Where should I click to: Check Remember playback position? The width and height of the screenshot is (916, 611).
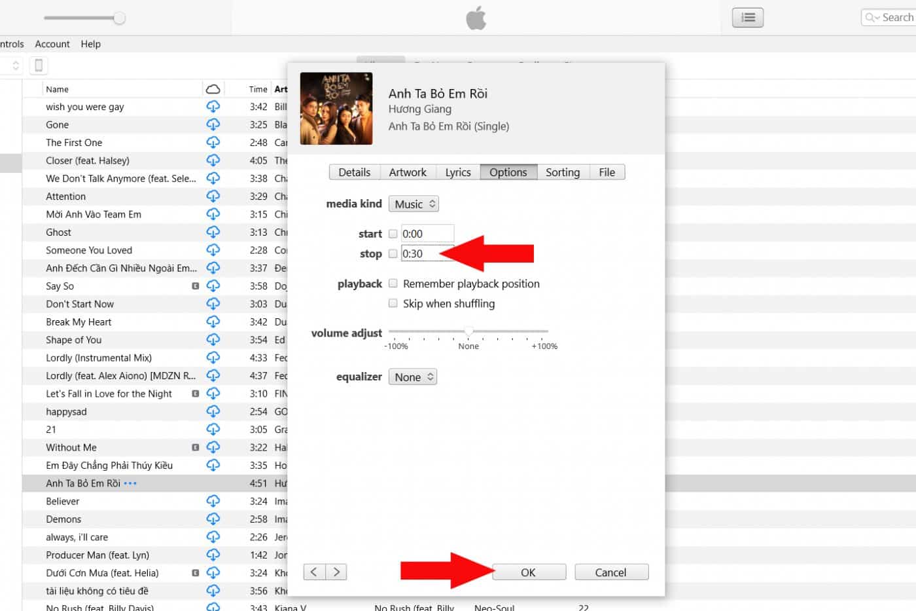[393, 284]
